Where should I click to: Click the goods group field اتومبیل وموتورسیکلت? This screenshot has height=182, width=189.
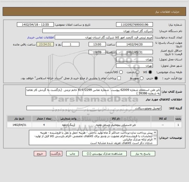point(94,108)
